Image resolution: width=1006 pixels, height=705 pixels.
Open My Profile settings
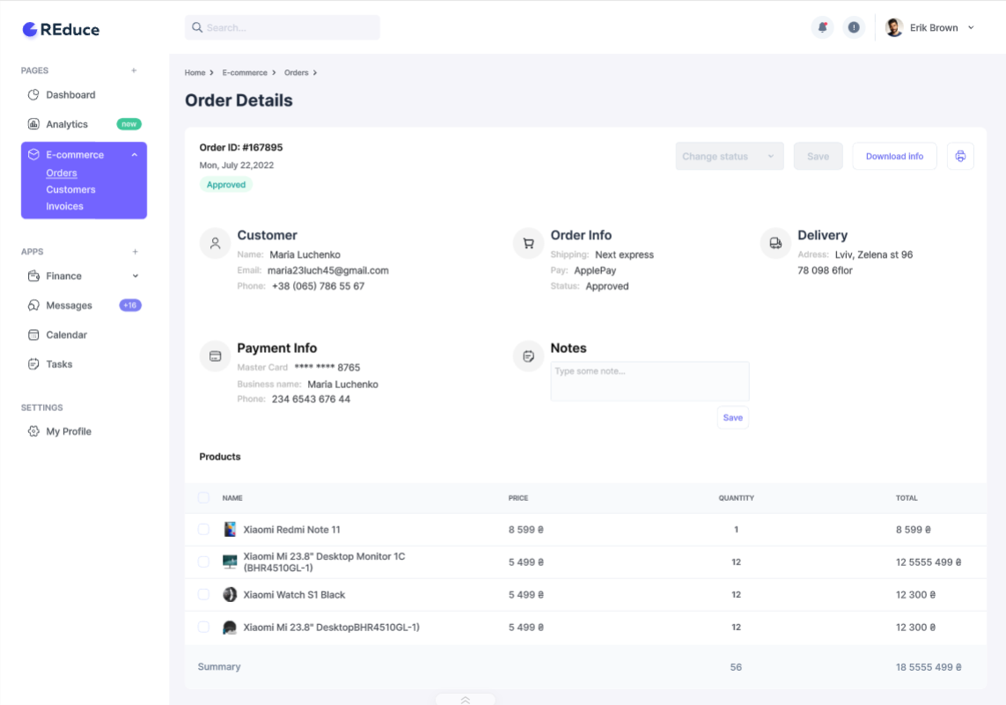[69, 431]
